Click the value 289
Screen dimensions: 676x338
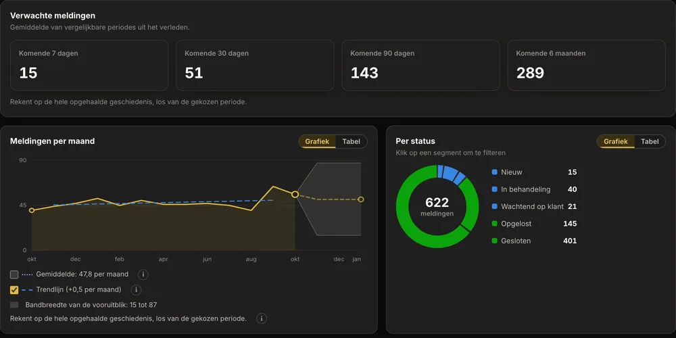[x=530, y=73]
